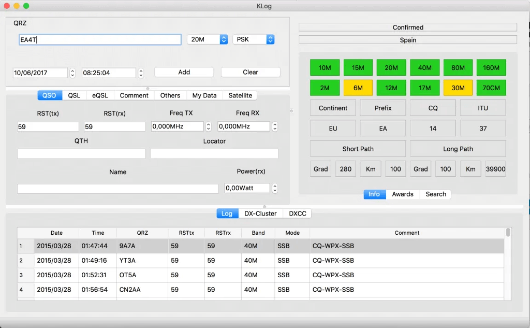Click the Mode column header

[292, 233]
